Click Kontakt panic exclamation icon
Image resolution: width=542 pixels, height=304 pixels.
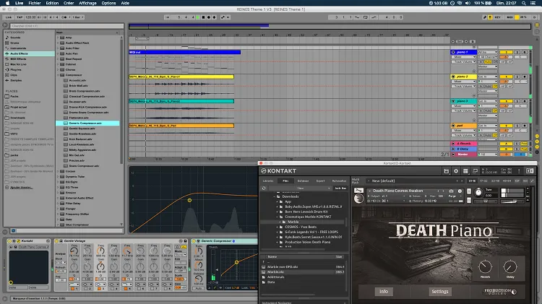(519, 171)
